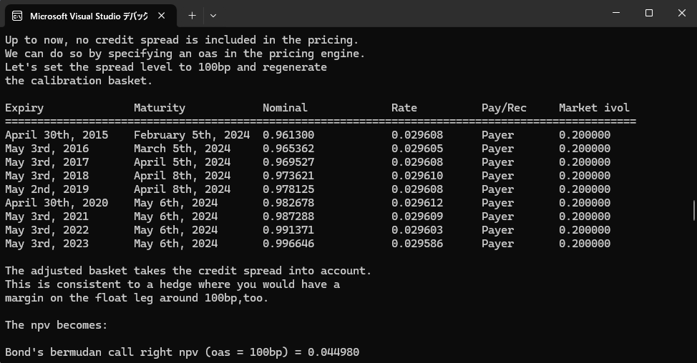Screen dimensions: 697x363
Task: Click rate value 0.029603
Action: 417,230
